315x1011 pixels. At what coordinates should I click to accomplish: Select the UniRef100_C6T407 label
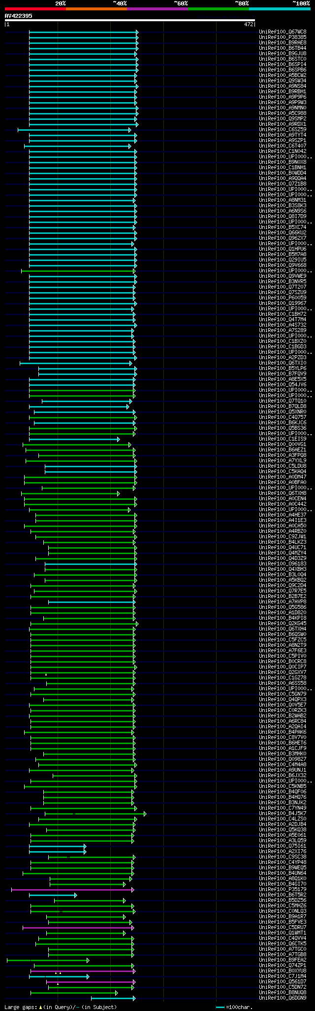(283, 146)
